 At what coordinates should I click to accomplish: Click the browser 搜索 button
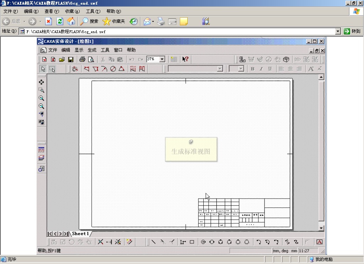89,21
